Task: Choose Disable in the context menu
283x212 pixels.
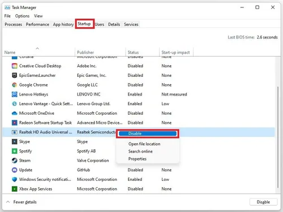Action: [148, 133]
